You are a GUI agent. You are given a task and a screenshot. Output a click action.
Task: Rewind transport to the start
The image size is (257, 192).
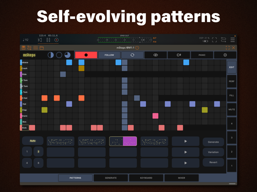pos(40,40)
